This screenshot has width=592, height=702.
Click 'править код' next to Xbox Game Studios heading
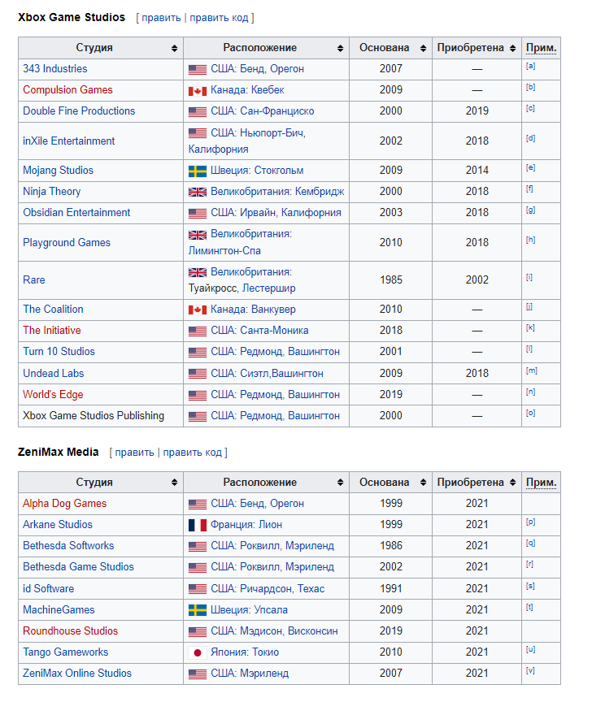tap(219, 18)
